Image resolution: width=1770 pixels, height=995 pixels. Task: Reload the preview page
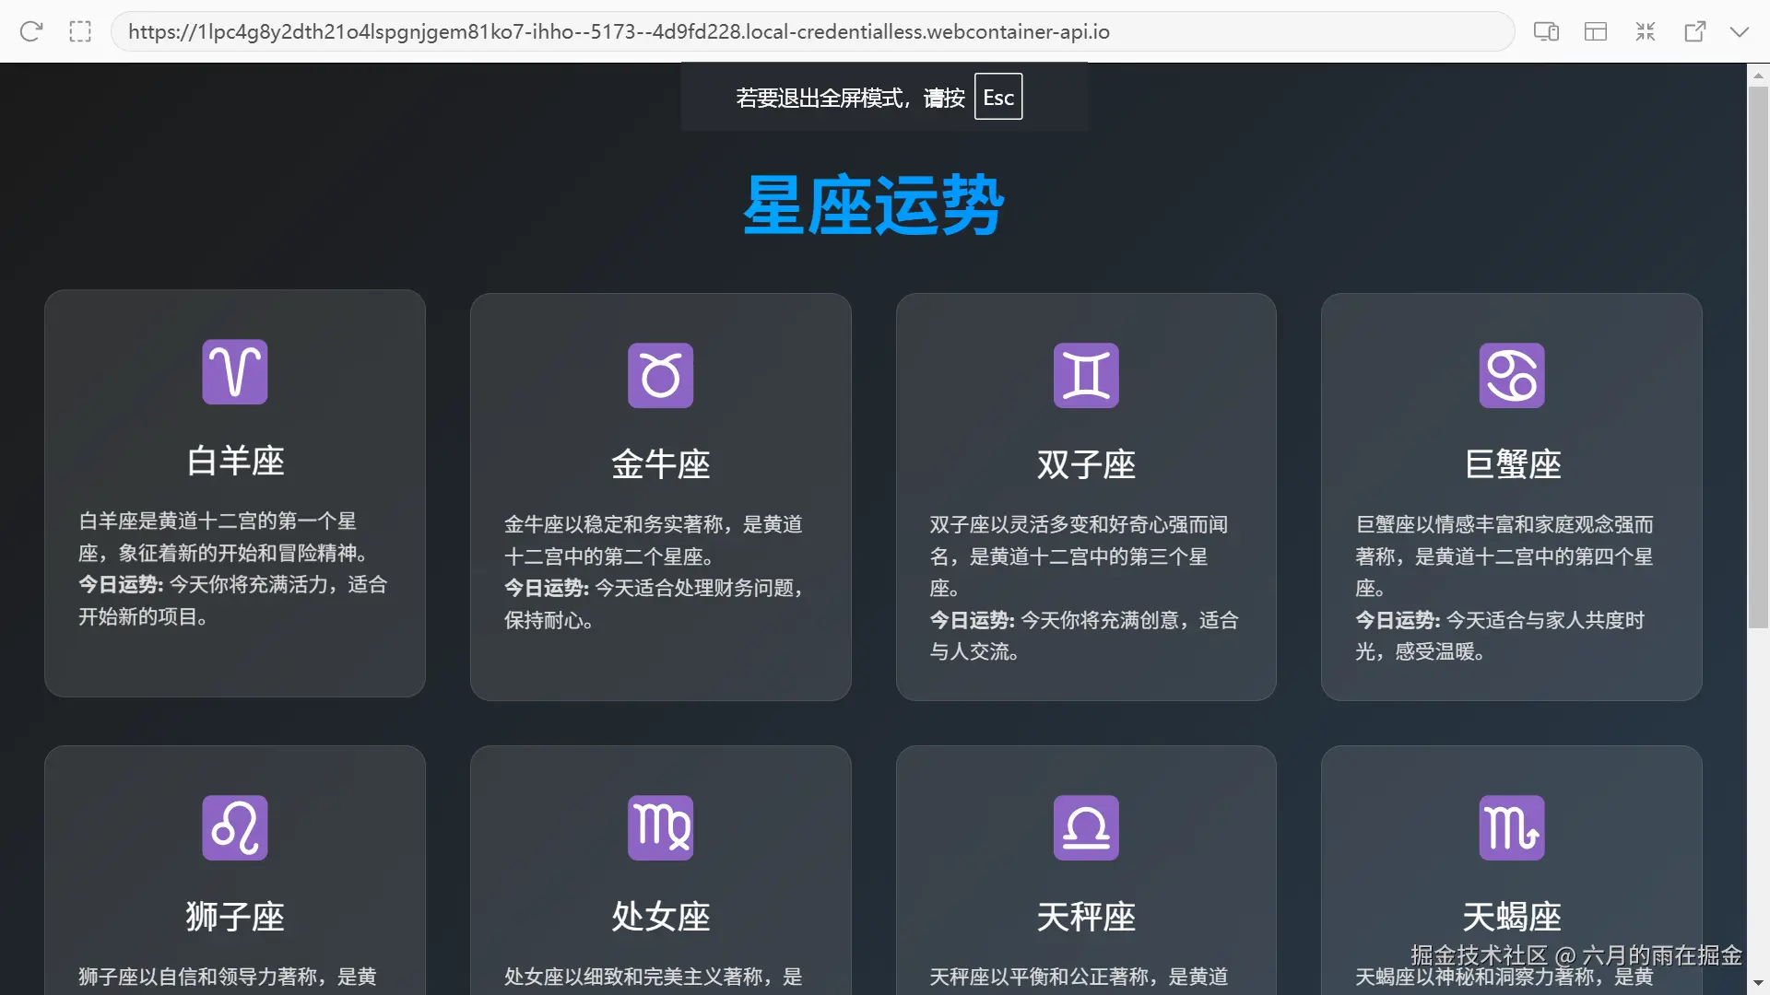[31, 31]
